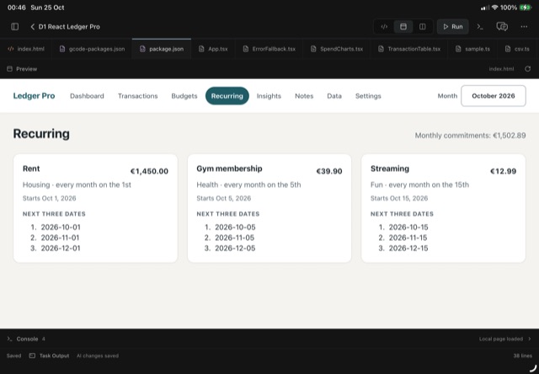Open the gcode-packages.json tab
The height and width of the screenshot is (374, 539).
click(92, 49)
